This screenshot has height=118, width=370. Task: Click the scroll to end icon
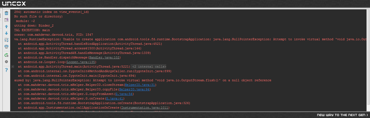[x=6, y=20]
